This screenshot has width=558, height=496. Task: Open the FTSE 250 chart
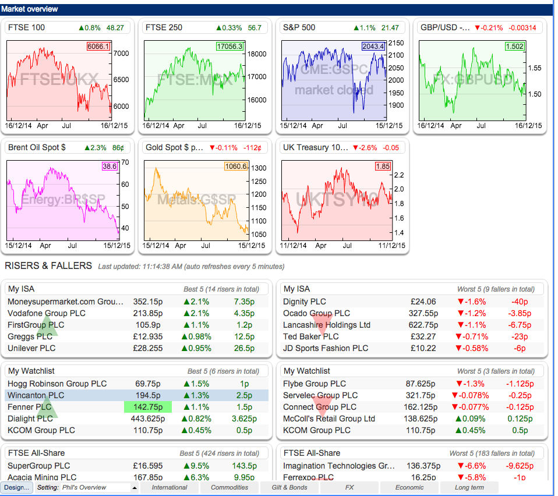pos(195,80)
